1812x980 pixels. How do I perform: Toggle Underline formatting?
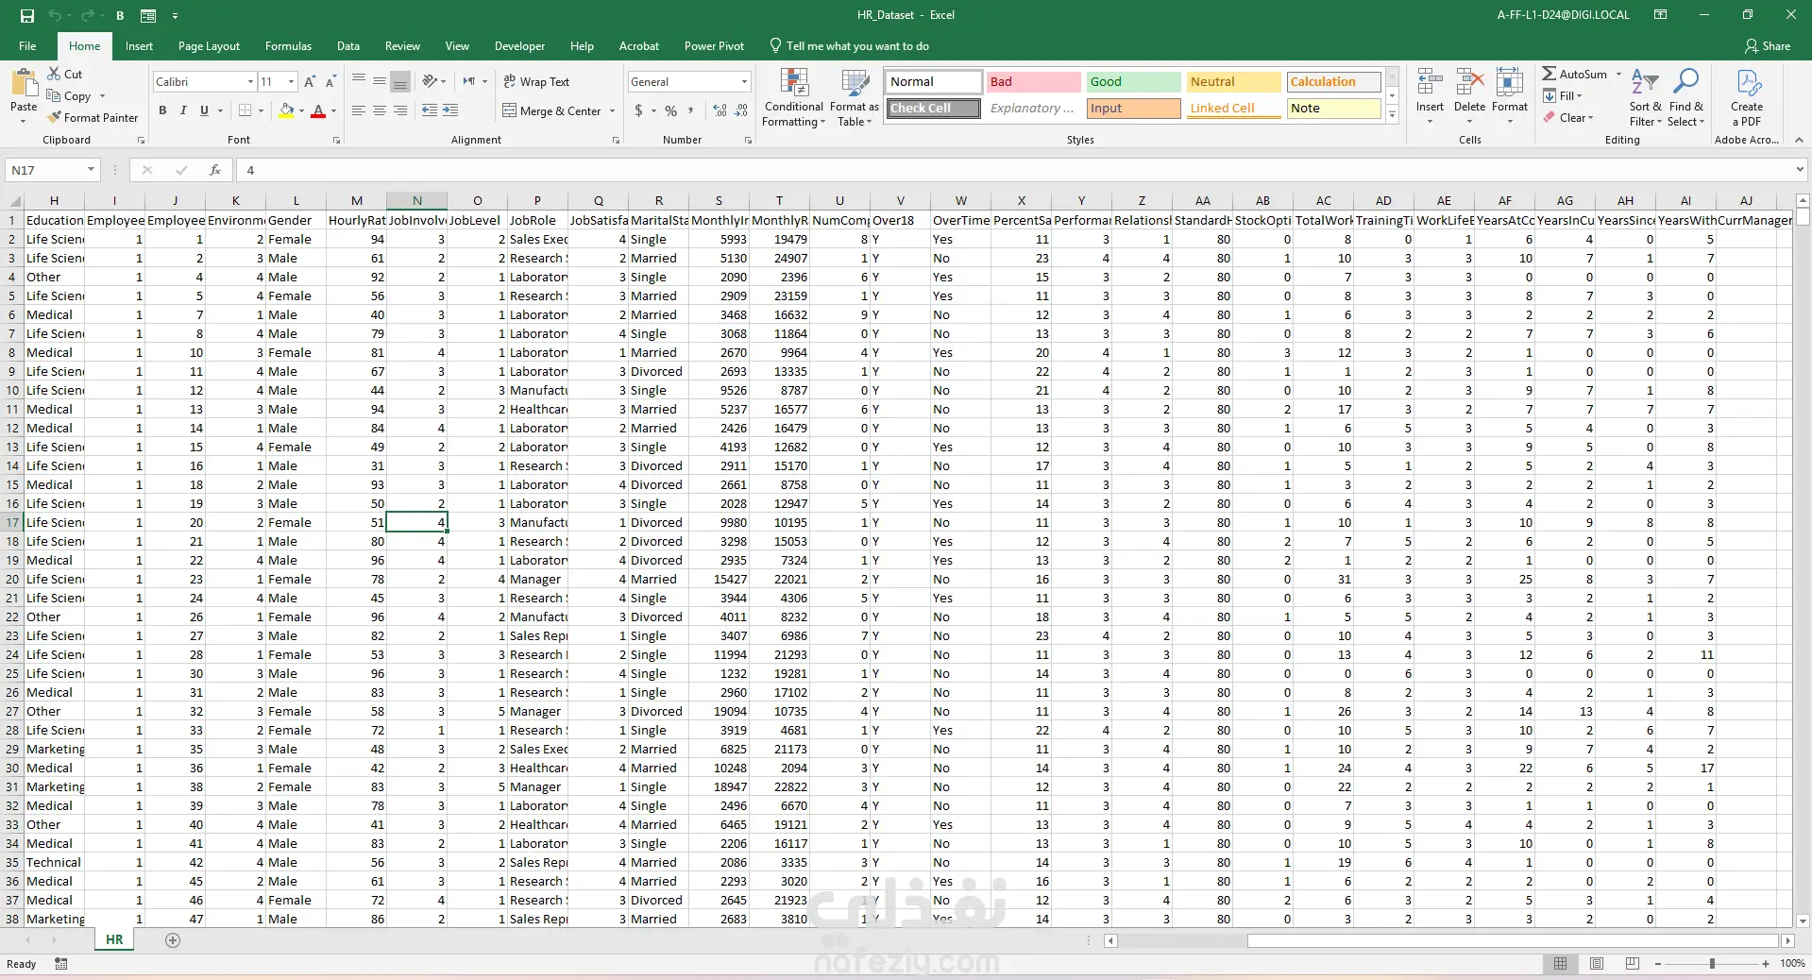pos(204,110)
